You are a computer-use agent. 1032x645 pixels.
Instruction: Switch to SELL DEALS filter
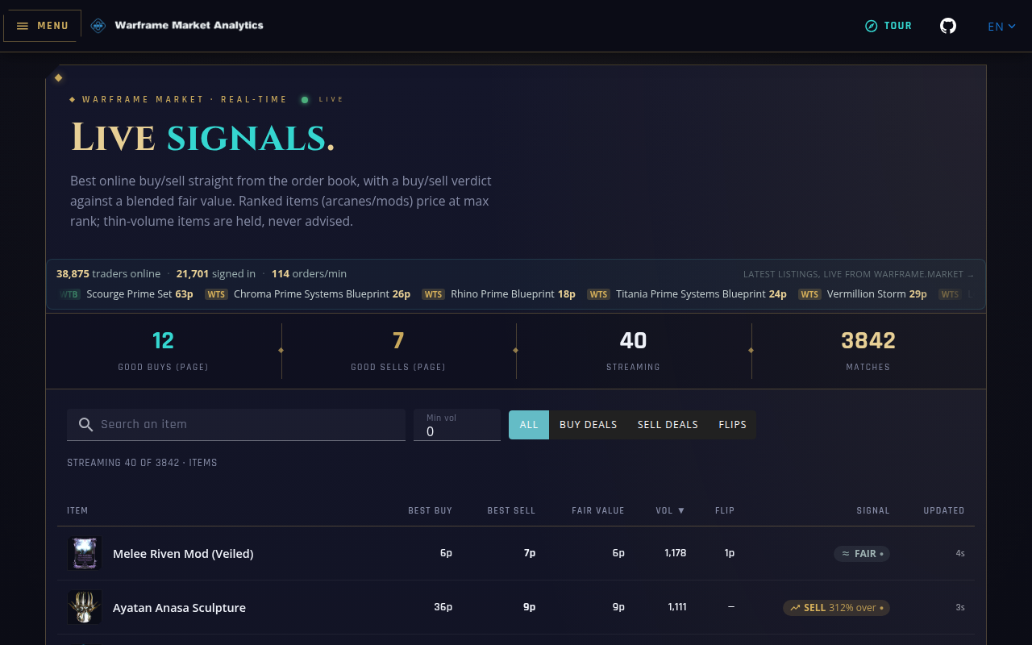tap(668, 425)
